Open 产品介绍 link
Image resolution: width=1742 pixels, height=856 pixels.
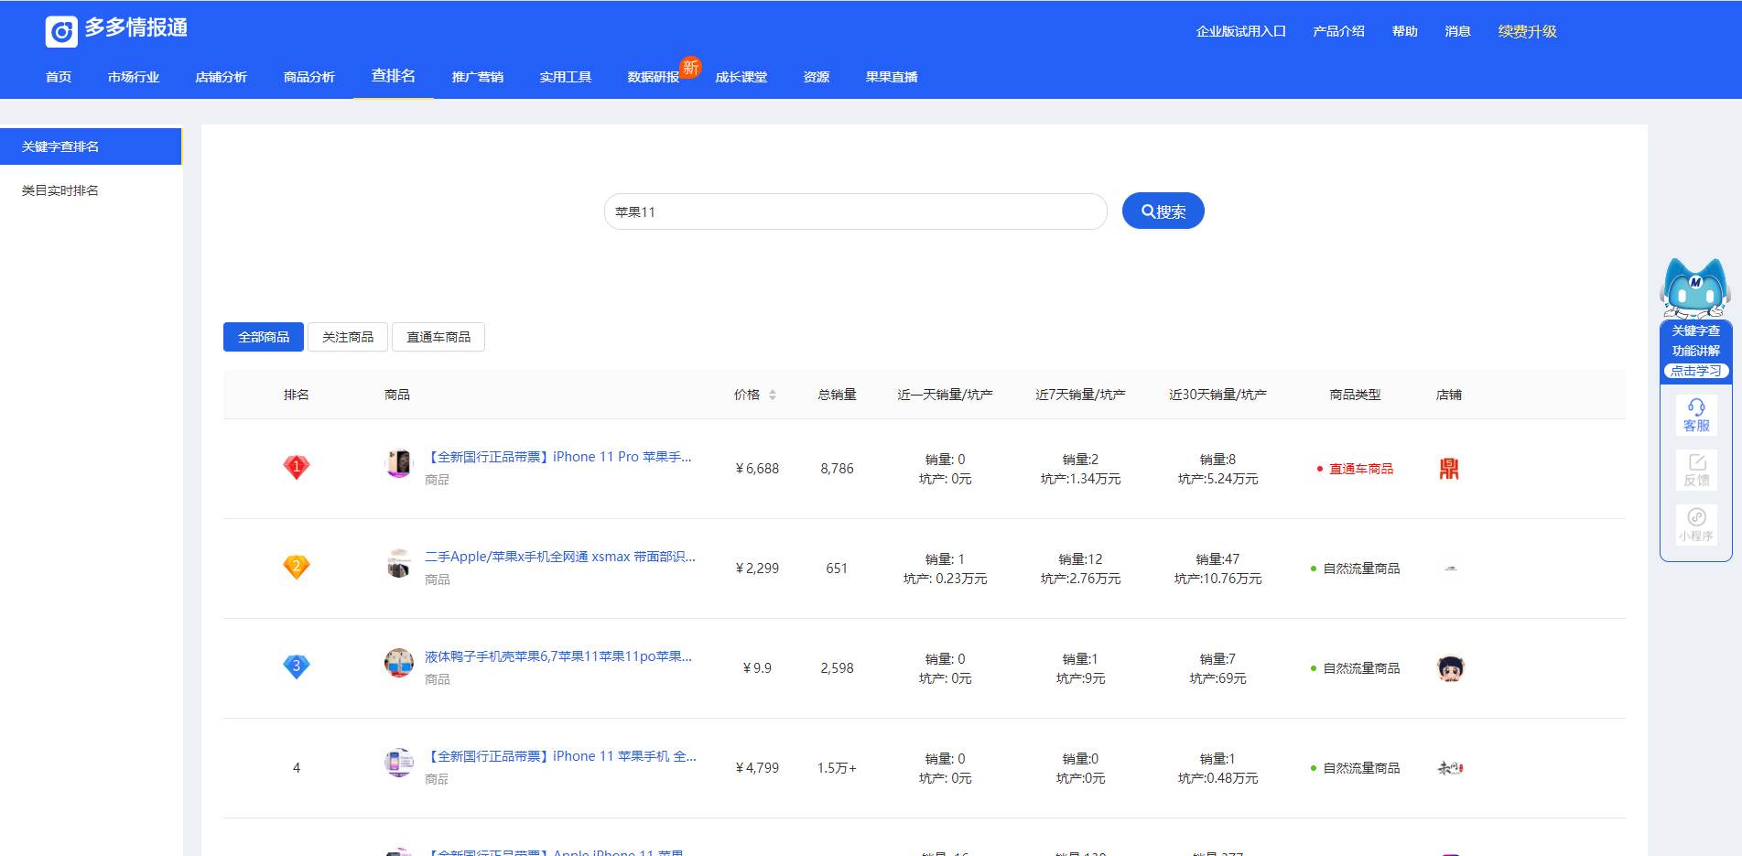tap(1339, 31)
